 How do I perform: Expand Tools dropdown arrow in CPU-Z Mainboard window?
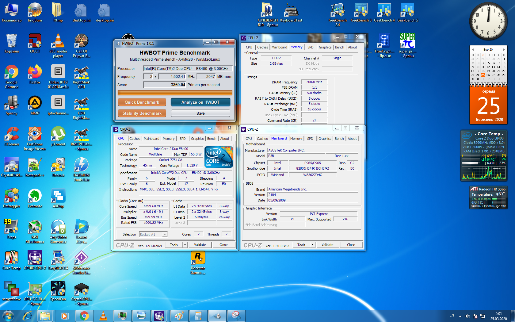coord(312,245)
